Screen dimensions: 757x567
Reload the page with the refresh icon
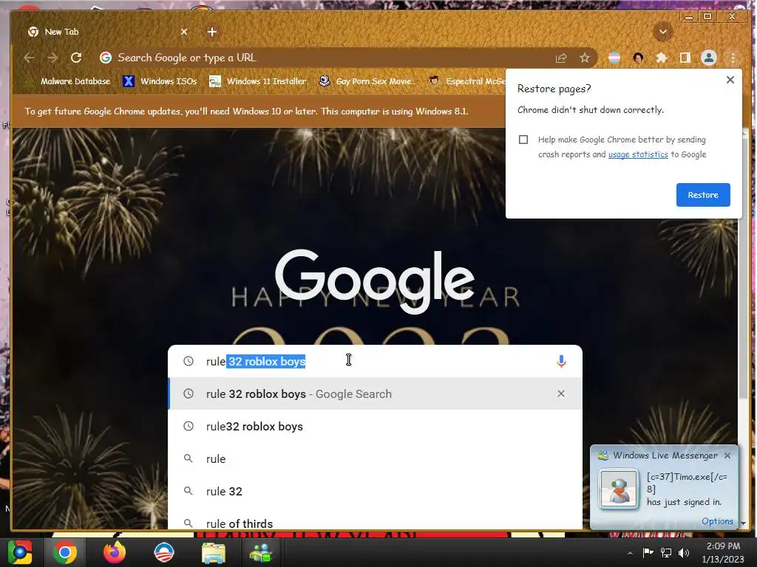(x=76, y=58)
